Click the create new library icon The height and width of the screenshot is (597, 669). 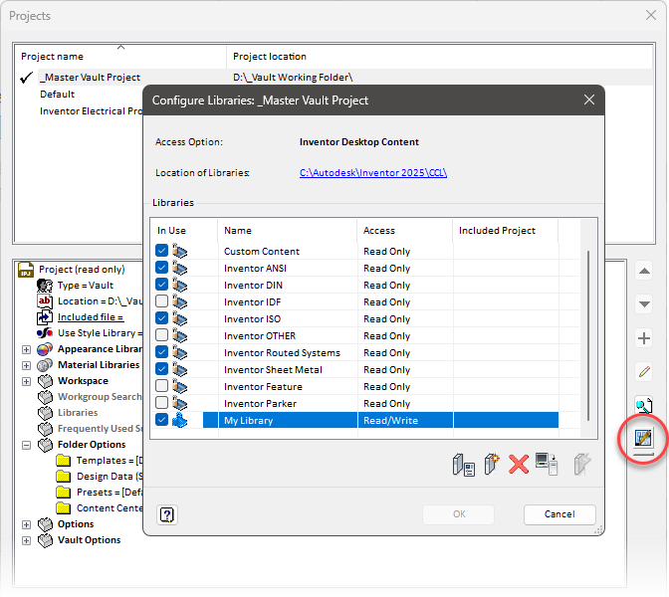(x=492, y=464)
